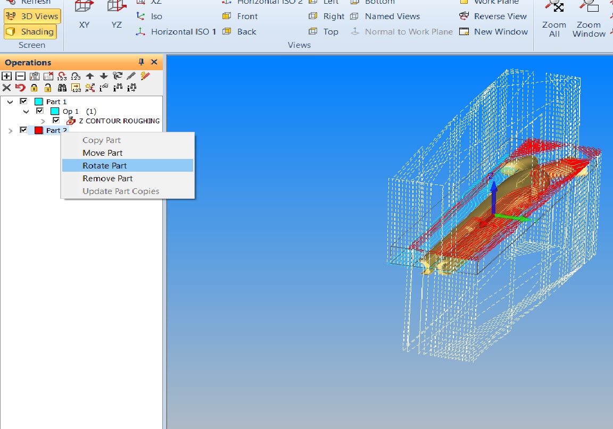Uncheck the Part 1 checkbox
This screenshot has width=613, height=429.
tap(23, 101)
